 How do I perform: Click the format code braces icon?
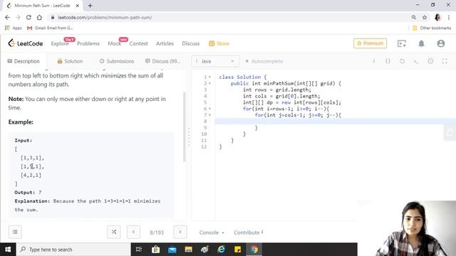click(388, 61)
